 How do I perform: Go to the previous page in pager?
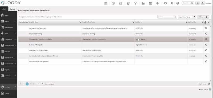24,84
